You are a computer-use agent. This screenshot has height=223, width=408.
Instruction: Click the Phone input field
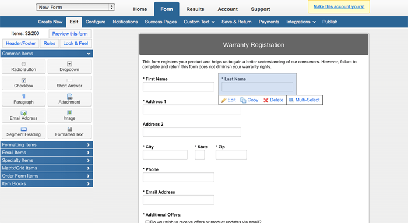pyautogui.click(x=178, y=177)
